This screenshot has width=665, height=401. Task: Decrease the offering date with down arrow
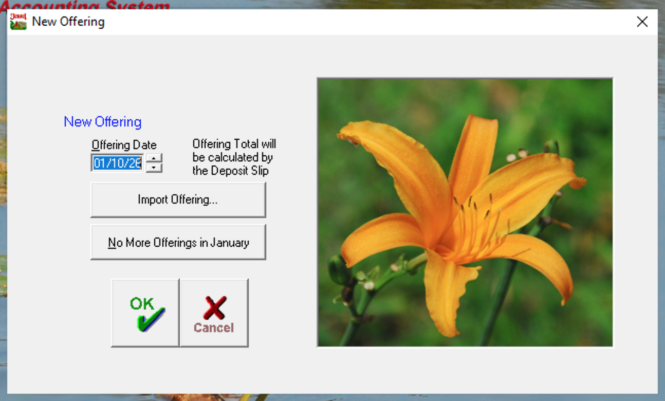[154, 168]
